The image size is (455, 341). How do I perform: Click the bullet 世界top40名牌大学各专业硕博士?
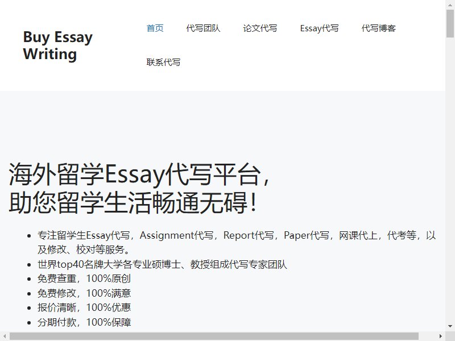[x=162, y=264]
